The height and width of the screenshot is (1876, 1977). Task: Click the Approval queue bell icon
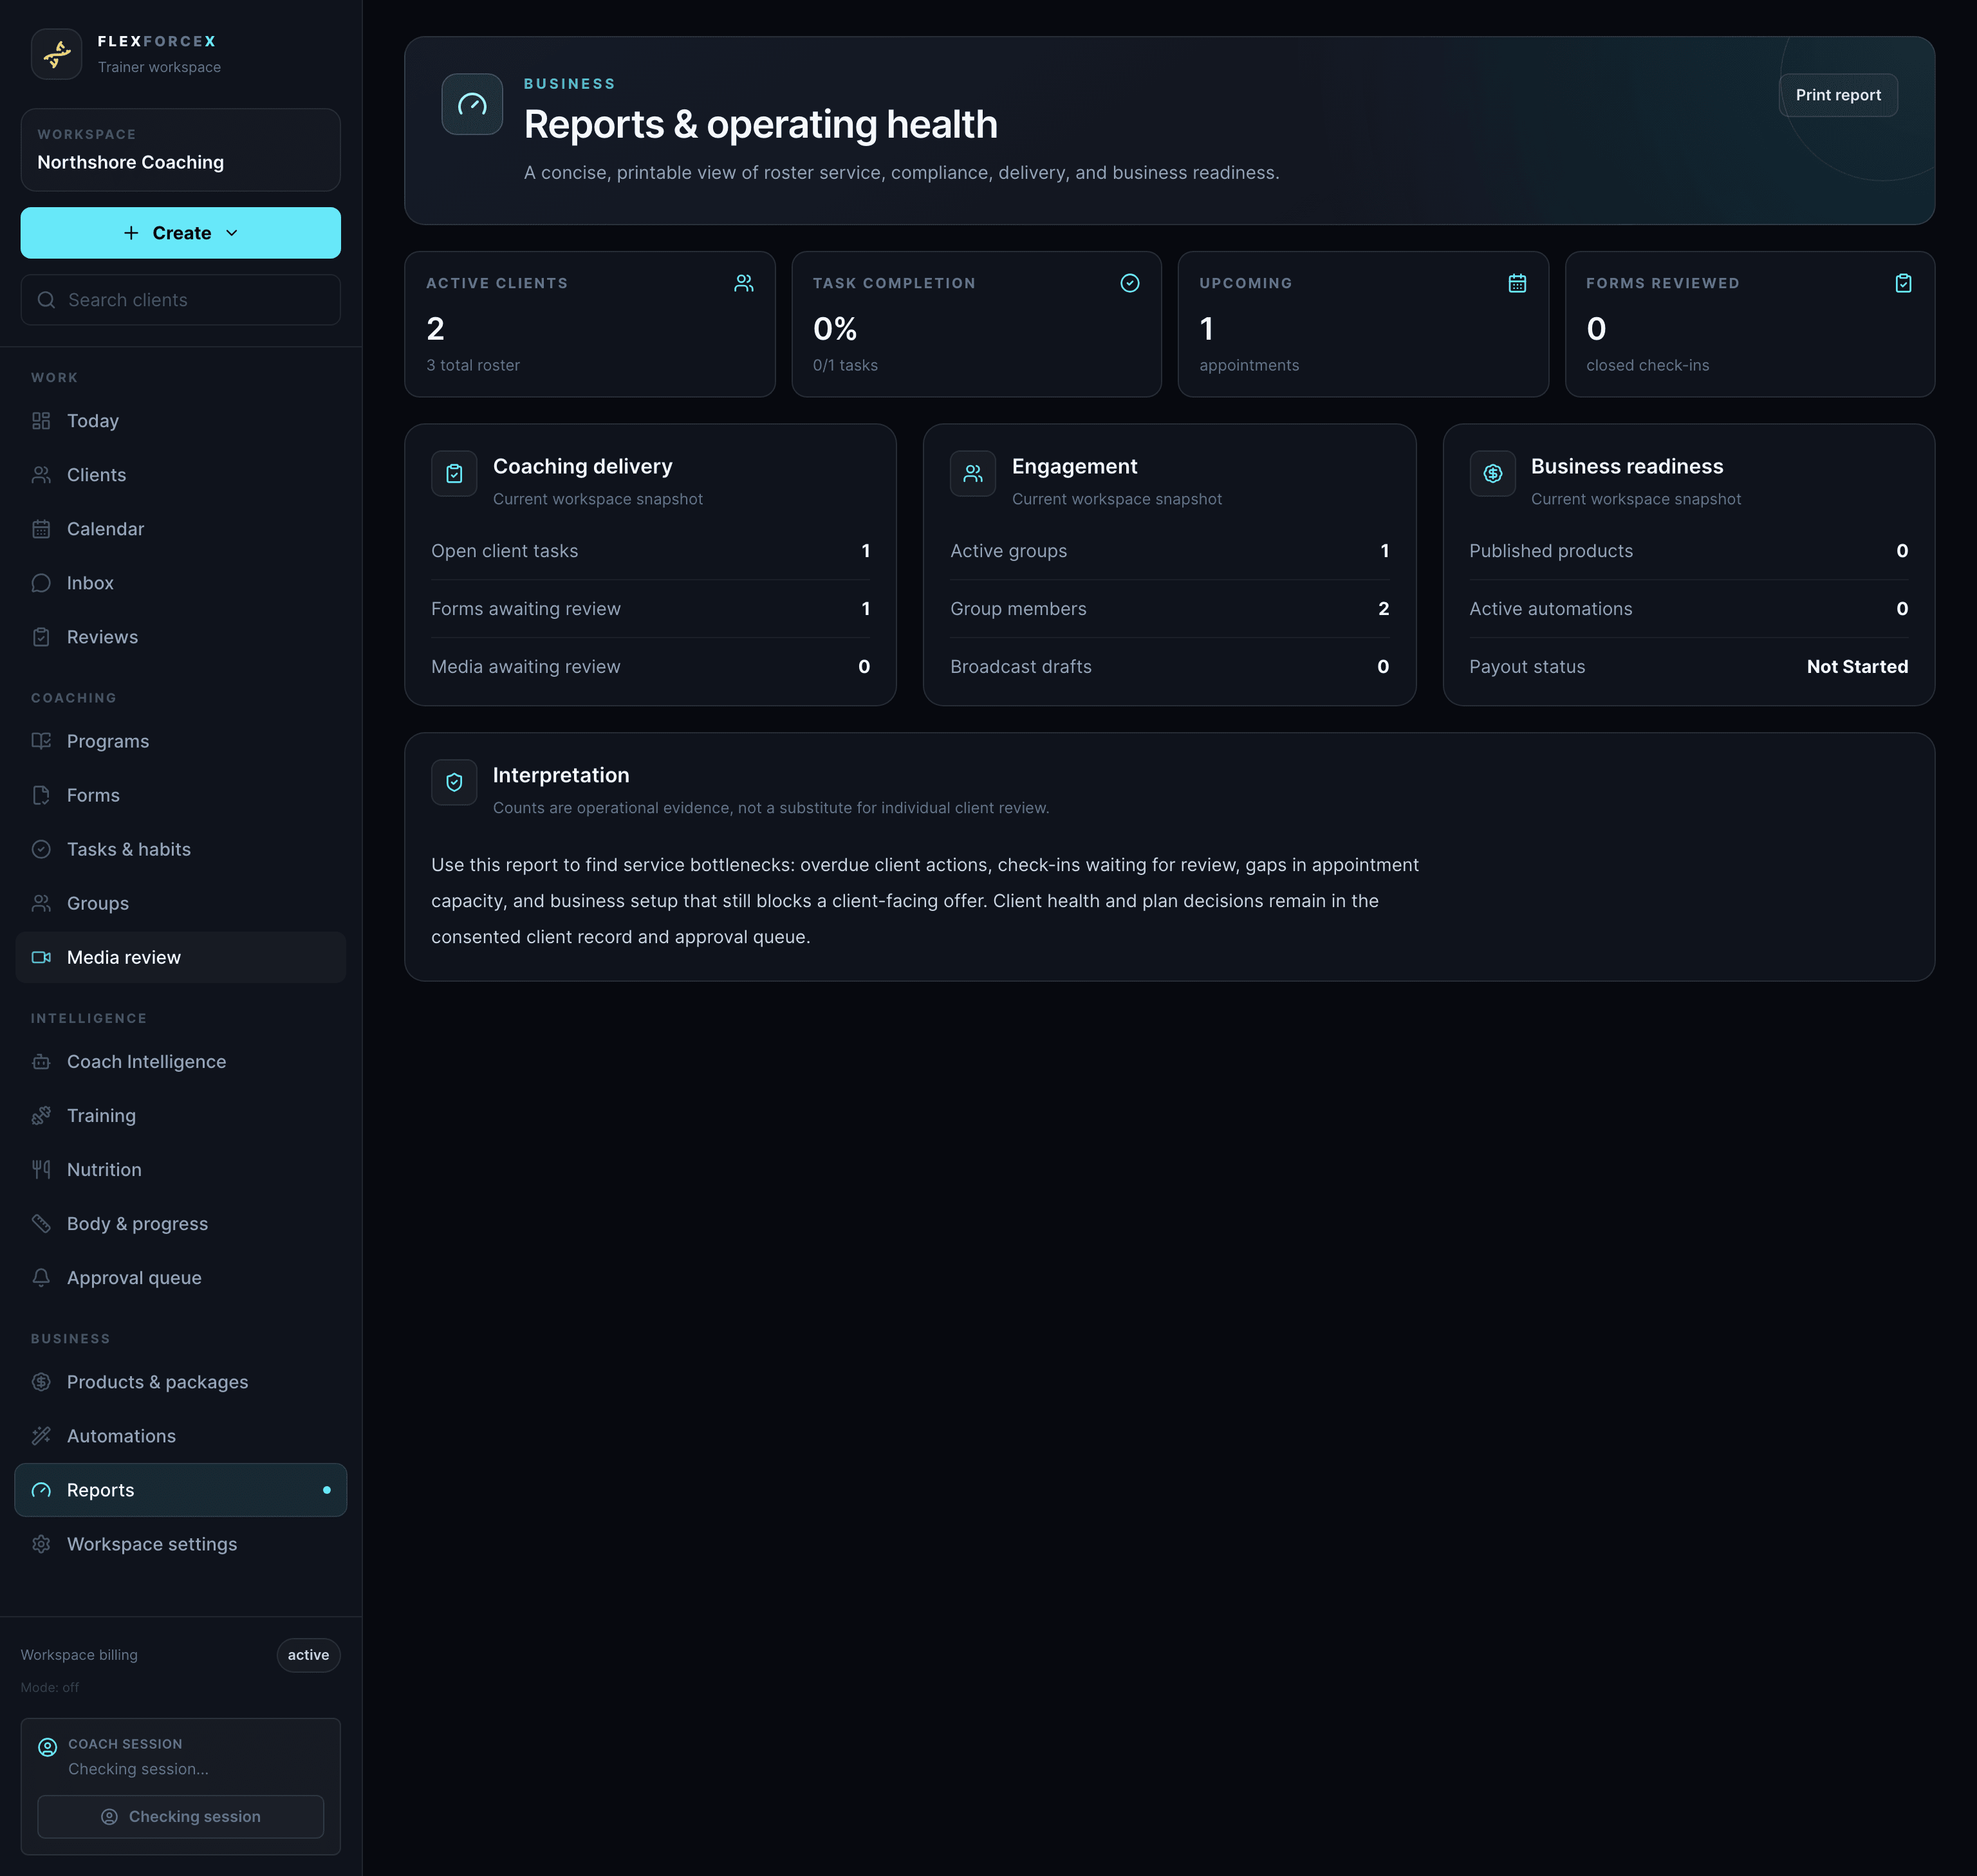41,1277
